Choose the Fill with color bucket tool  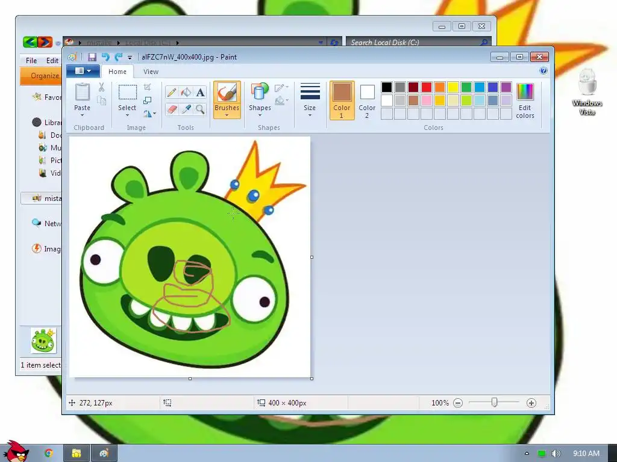tap(186, 92)
